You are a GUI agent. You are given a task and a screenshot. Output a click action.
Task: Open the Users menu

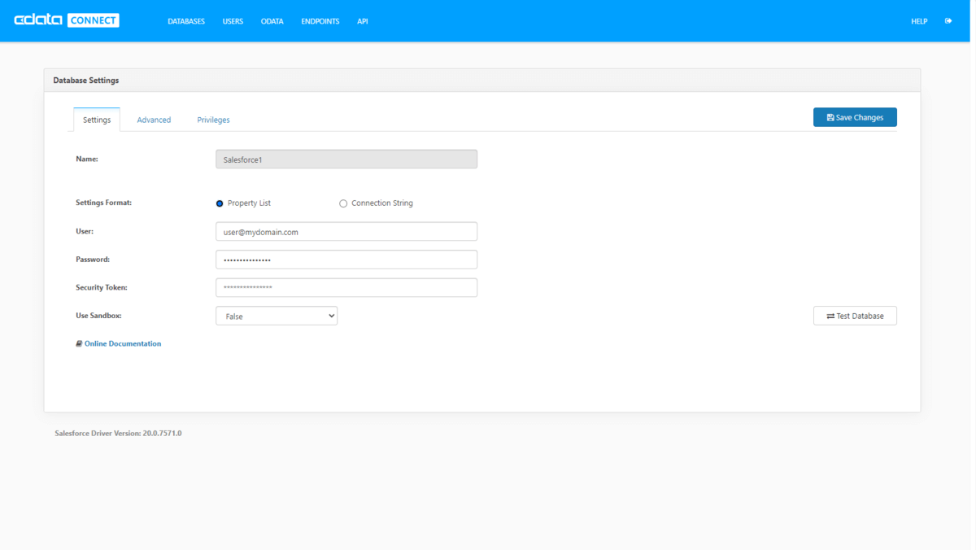pos(233,21)
